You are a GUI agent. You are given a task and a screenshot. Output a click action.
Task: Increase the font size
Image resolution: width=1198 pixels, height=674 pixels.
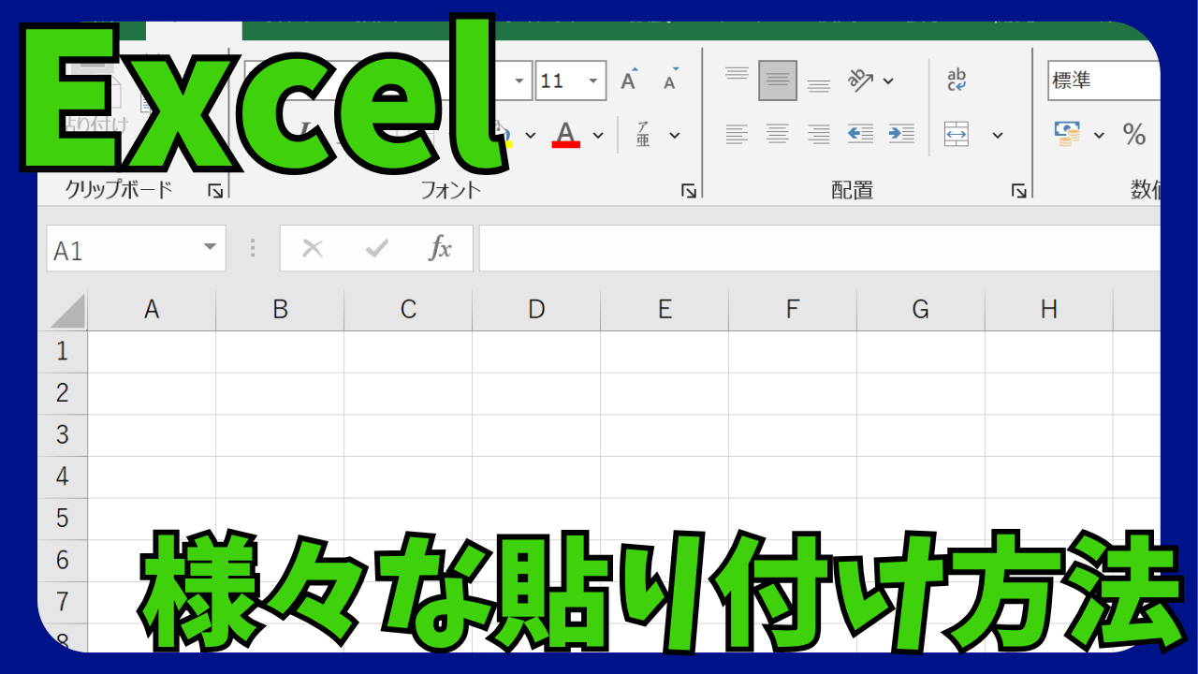tap(630, 81)
